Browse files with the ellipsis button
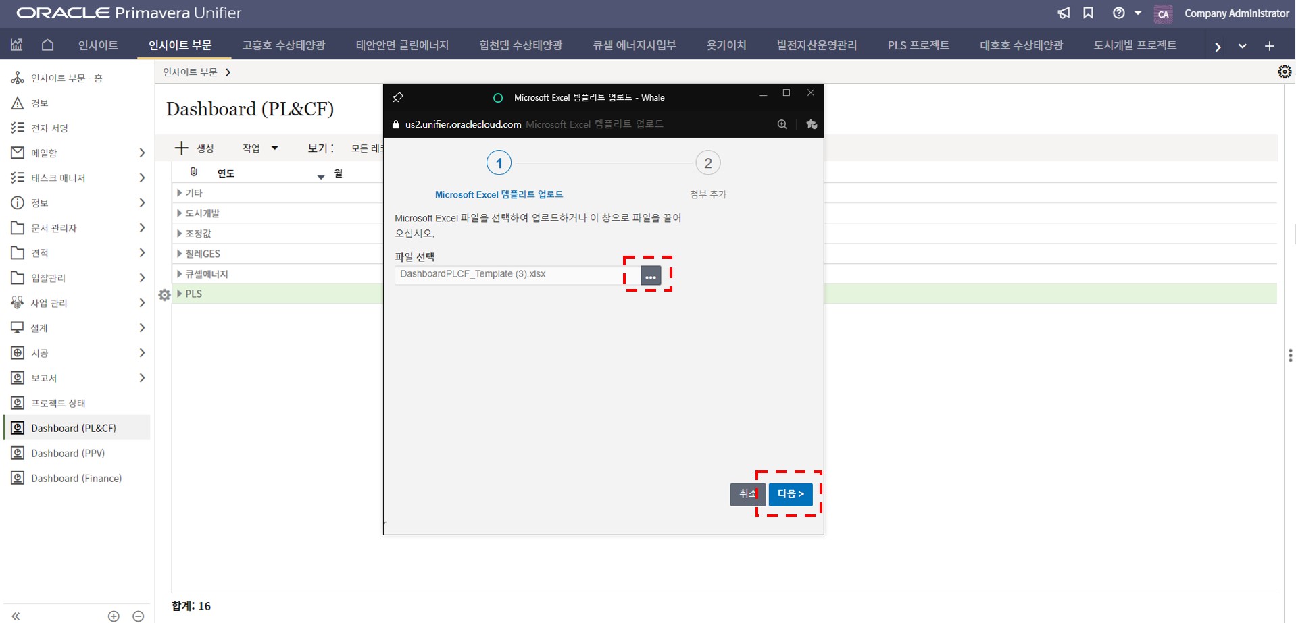Viewport: 1296px width, 623px height. click(x=650, y=275)
